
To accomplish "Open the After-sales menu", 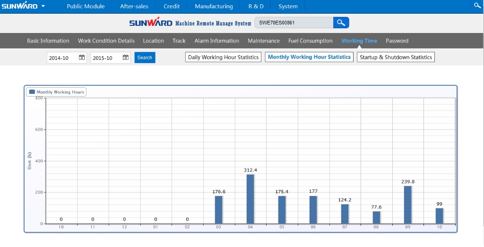I will [x=134, y=6].
